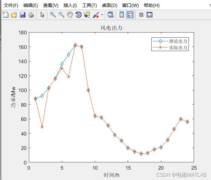The height and width of the screenshot is (180, 211).
Task: Open the 窗口(W) menu
Action: [x=130, y=5]
